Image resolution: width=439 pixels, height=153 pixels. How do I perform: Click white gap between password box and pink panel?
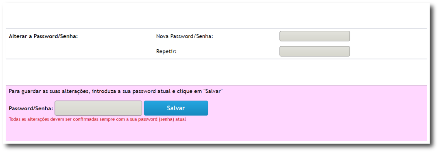tap(216, 72)
